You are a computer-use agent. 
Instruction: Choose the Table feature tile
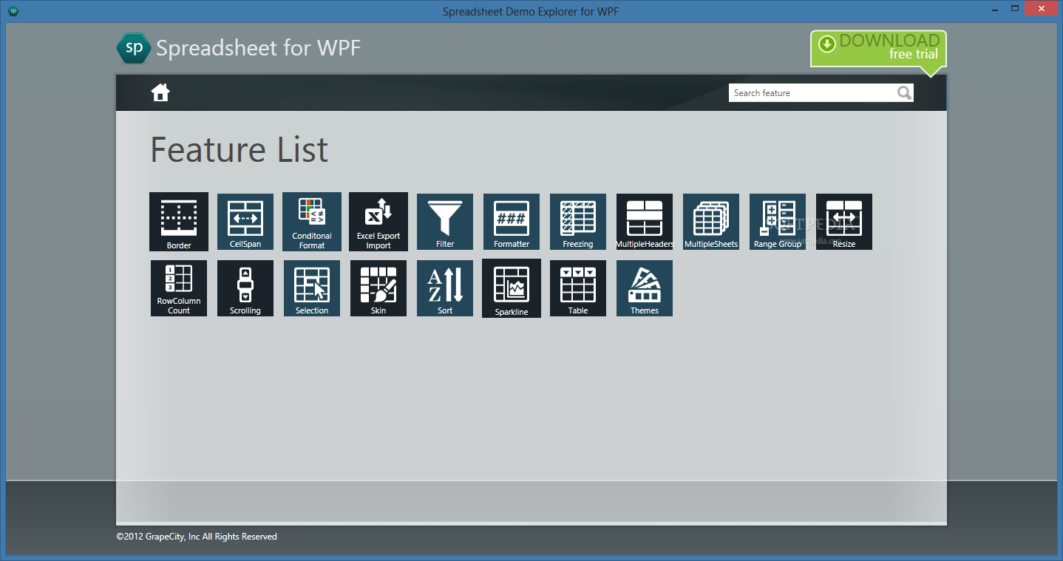tap(578, 288)
